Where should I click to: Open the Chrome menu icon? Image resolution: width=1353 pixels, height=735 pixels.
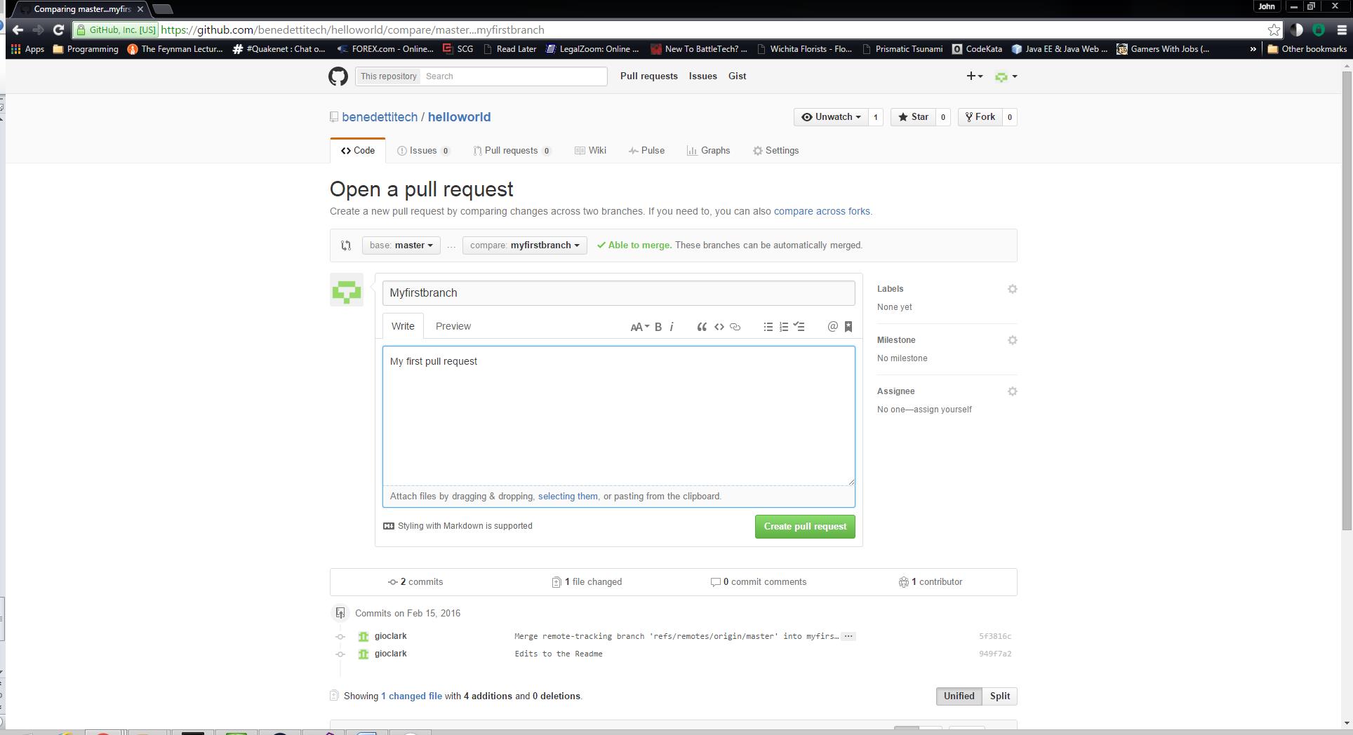pyautogui.click(x=1342, y=30)
